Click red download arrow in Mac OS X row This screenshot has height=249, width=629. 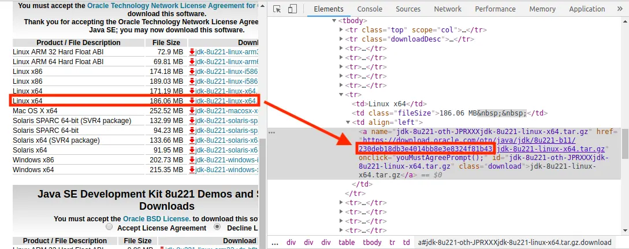coord(192,111)
